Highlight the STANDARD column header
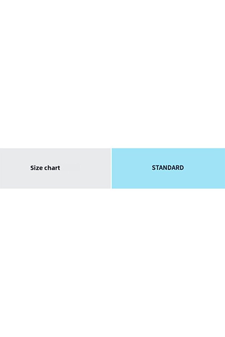This screenshot has height=337, width=225. pyautogui.click(x=168, y=168)
